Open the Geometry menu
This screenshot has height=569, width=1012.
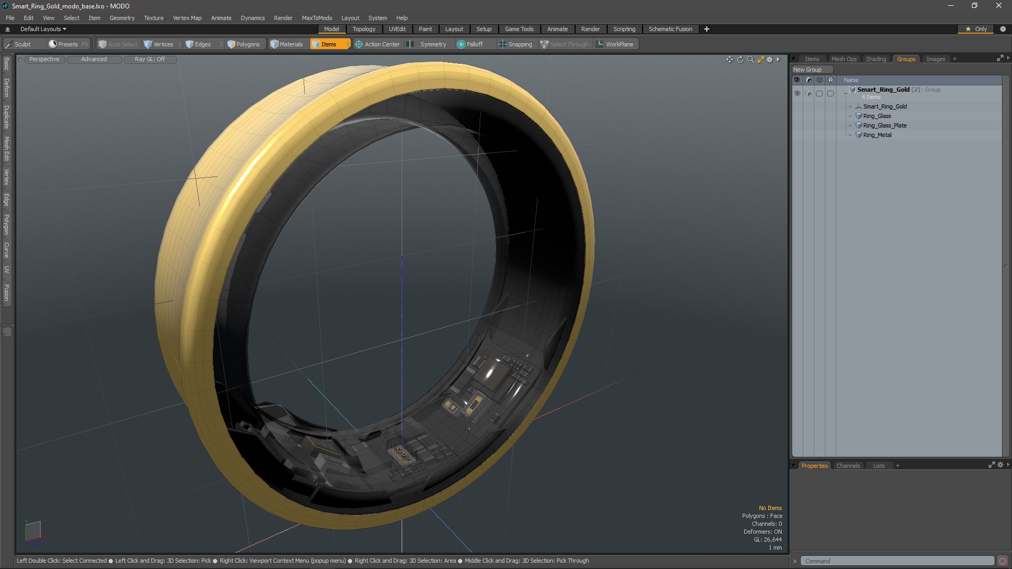tap(122, 18)
